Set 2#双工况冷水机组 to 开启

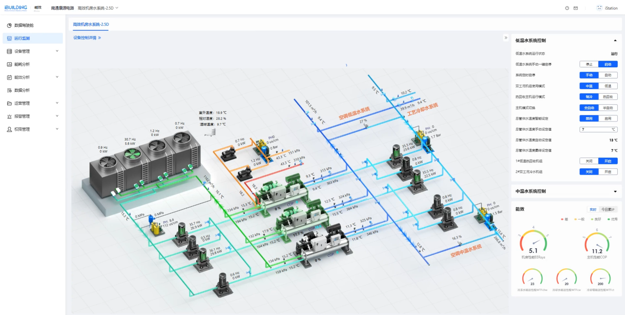tap(608, 172)
